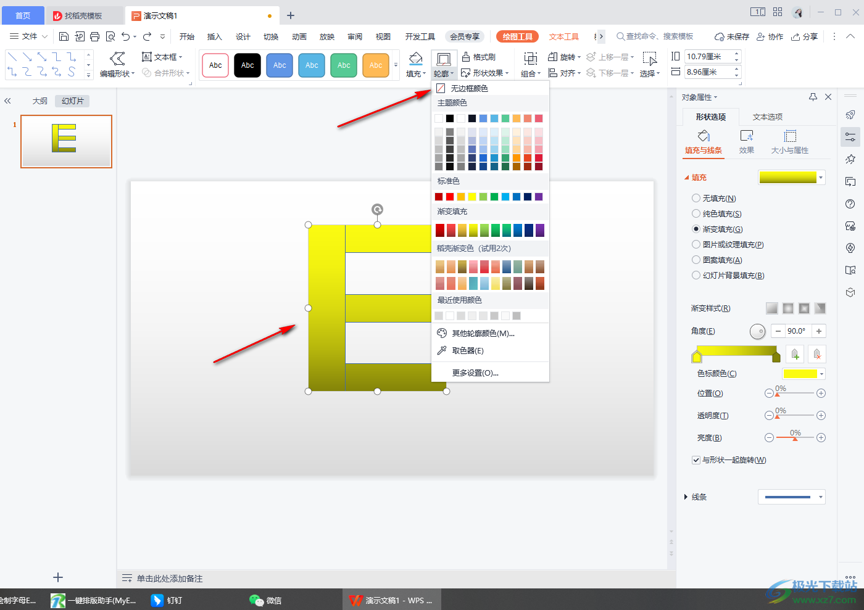The width and height of the screenshot is (864, 610).
Task: Click the help question mark icon in sidebar
Action: click(x=850, y=204)
